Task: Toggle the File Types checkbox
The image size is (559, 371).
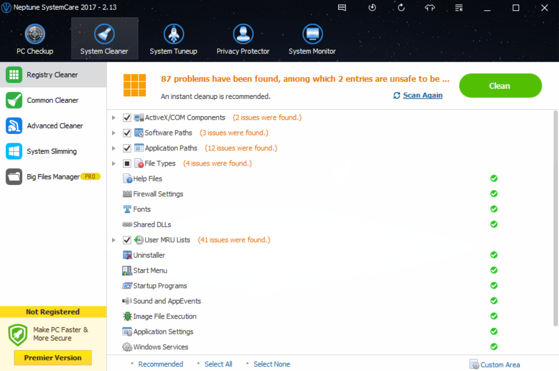Action: (127, 163)
